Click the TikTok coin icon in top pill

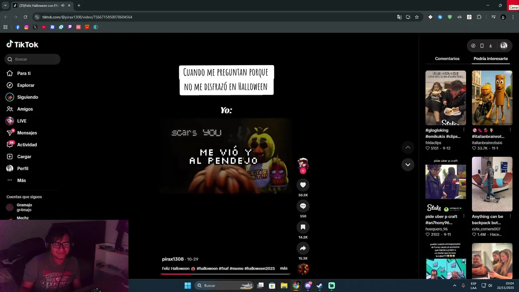click(473, 46)
